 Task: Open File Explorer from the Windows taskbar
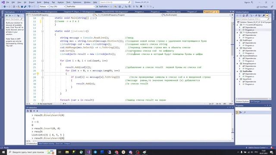point(67,152)
